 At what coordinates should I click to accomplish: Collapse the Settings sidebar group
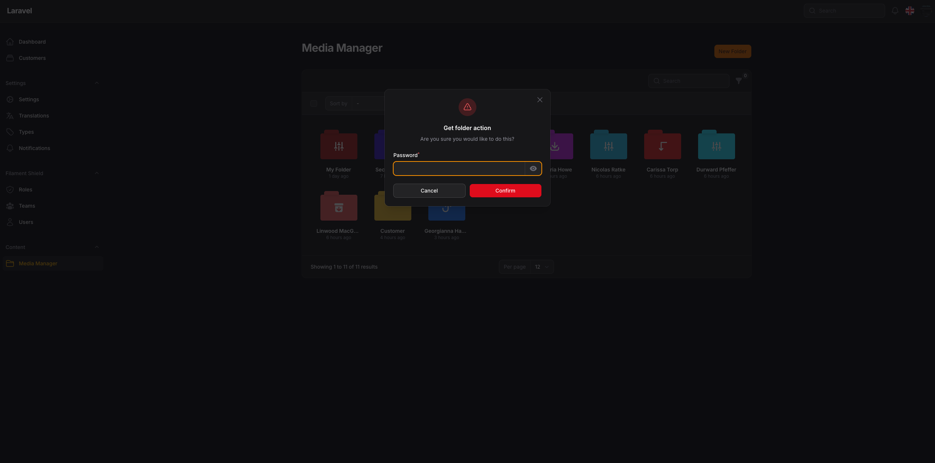97,83
